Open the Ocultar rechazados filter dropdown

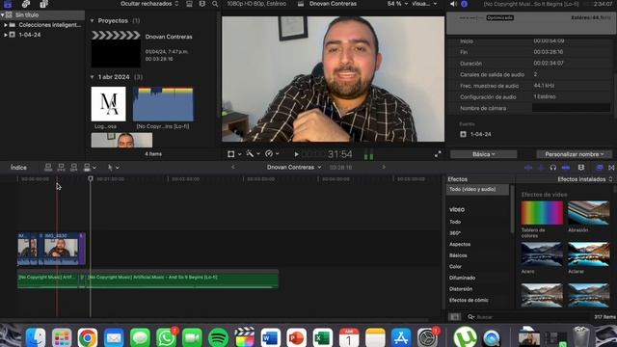click(x=149, y=4)
